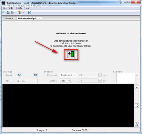Click the Save project floppy icon
This screenshot has height=134, width=142.
(13, 12)
